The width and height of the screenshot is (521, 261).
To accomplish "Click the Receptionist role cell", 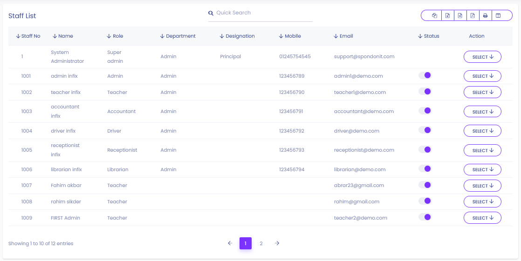I will click(x=122, y=150).
